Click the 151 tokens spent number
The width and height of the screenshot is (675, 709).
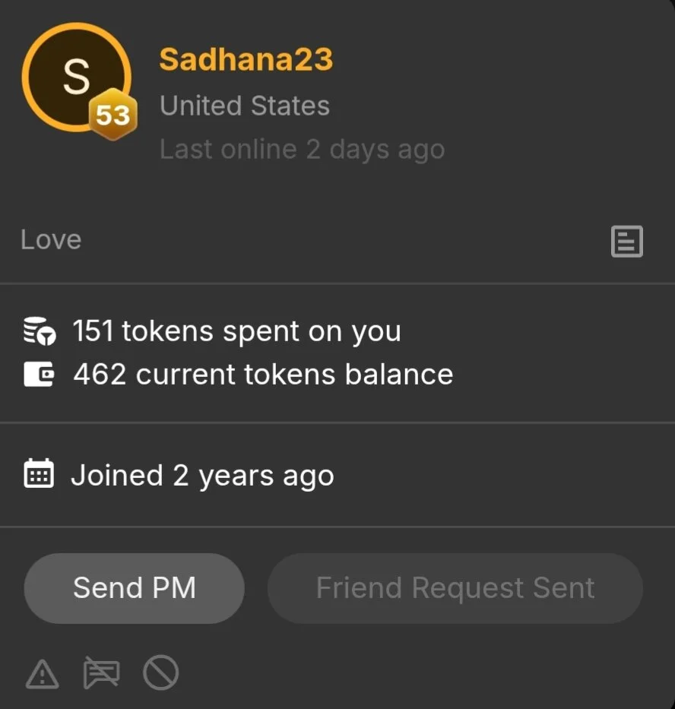pos(93,331)
